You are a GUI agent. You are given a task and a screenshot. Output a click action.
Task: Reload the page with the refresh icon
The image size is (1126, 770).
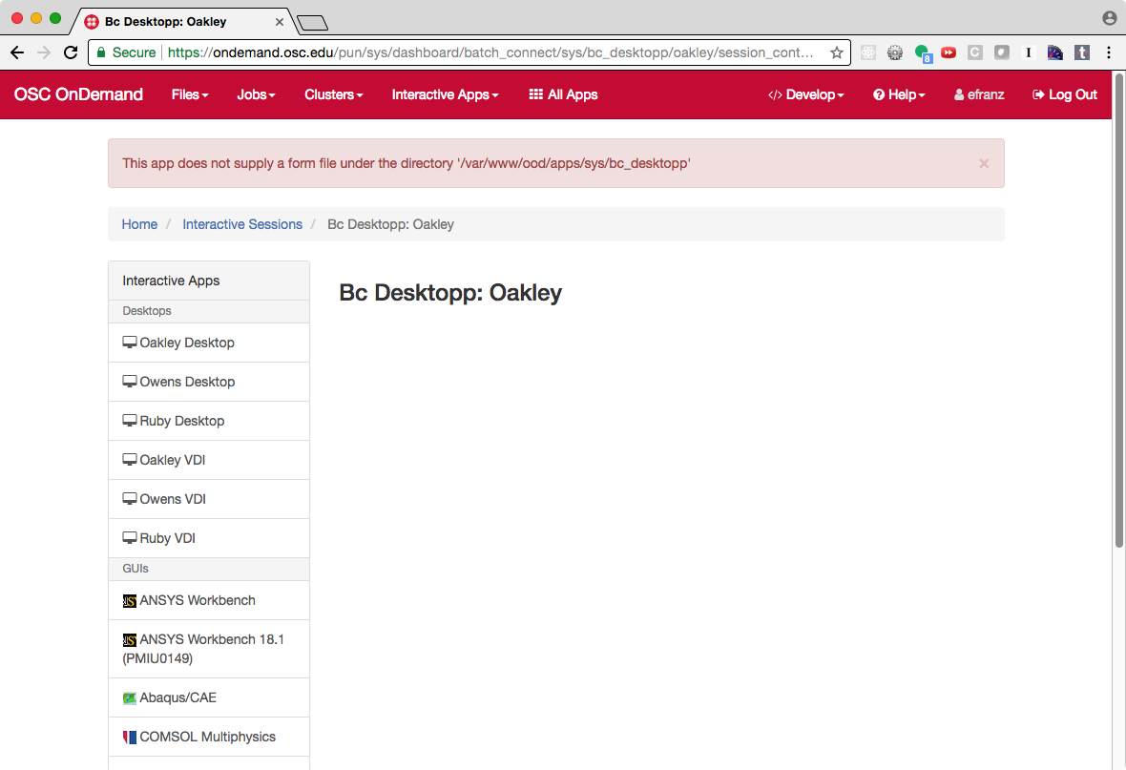[71, 52]
